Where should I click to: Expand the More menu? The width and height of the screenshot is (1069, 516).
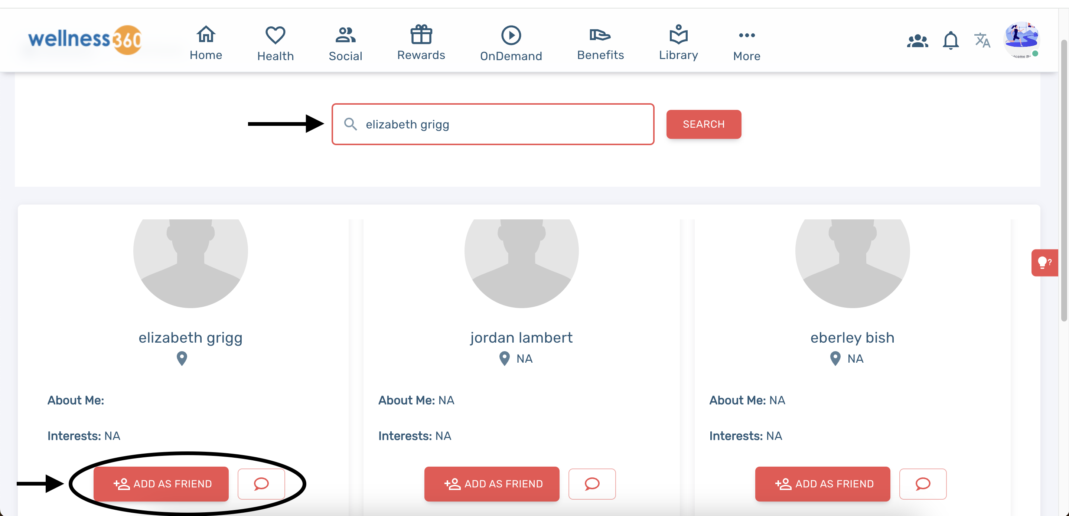tap(747, 43)
